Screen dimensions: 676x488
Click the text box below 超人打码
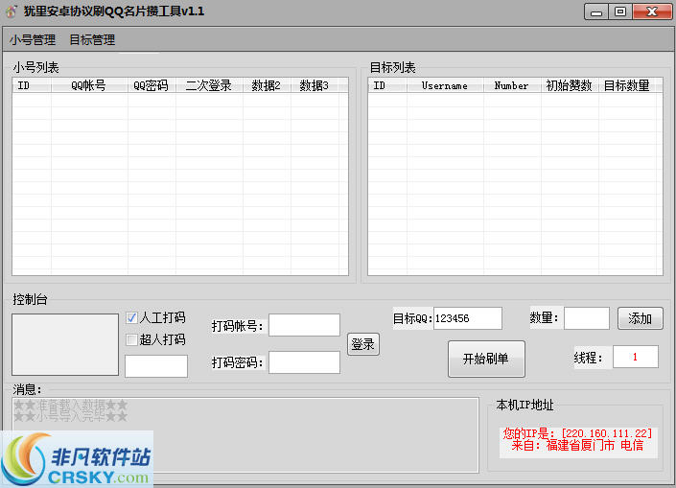155,366
